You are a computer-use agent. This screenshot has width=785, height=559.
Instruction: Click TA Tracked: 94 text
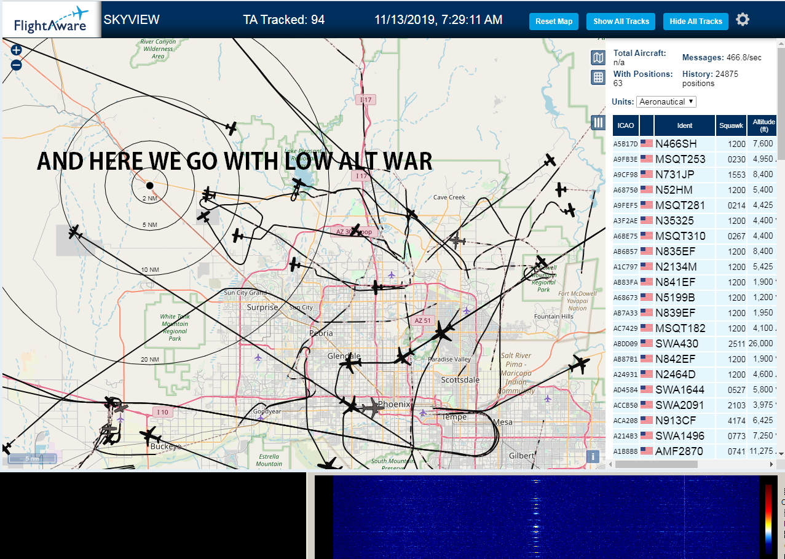(x=284, y=20)
